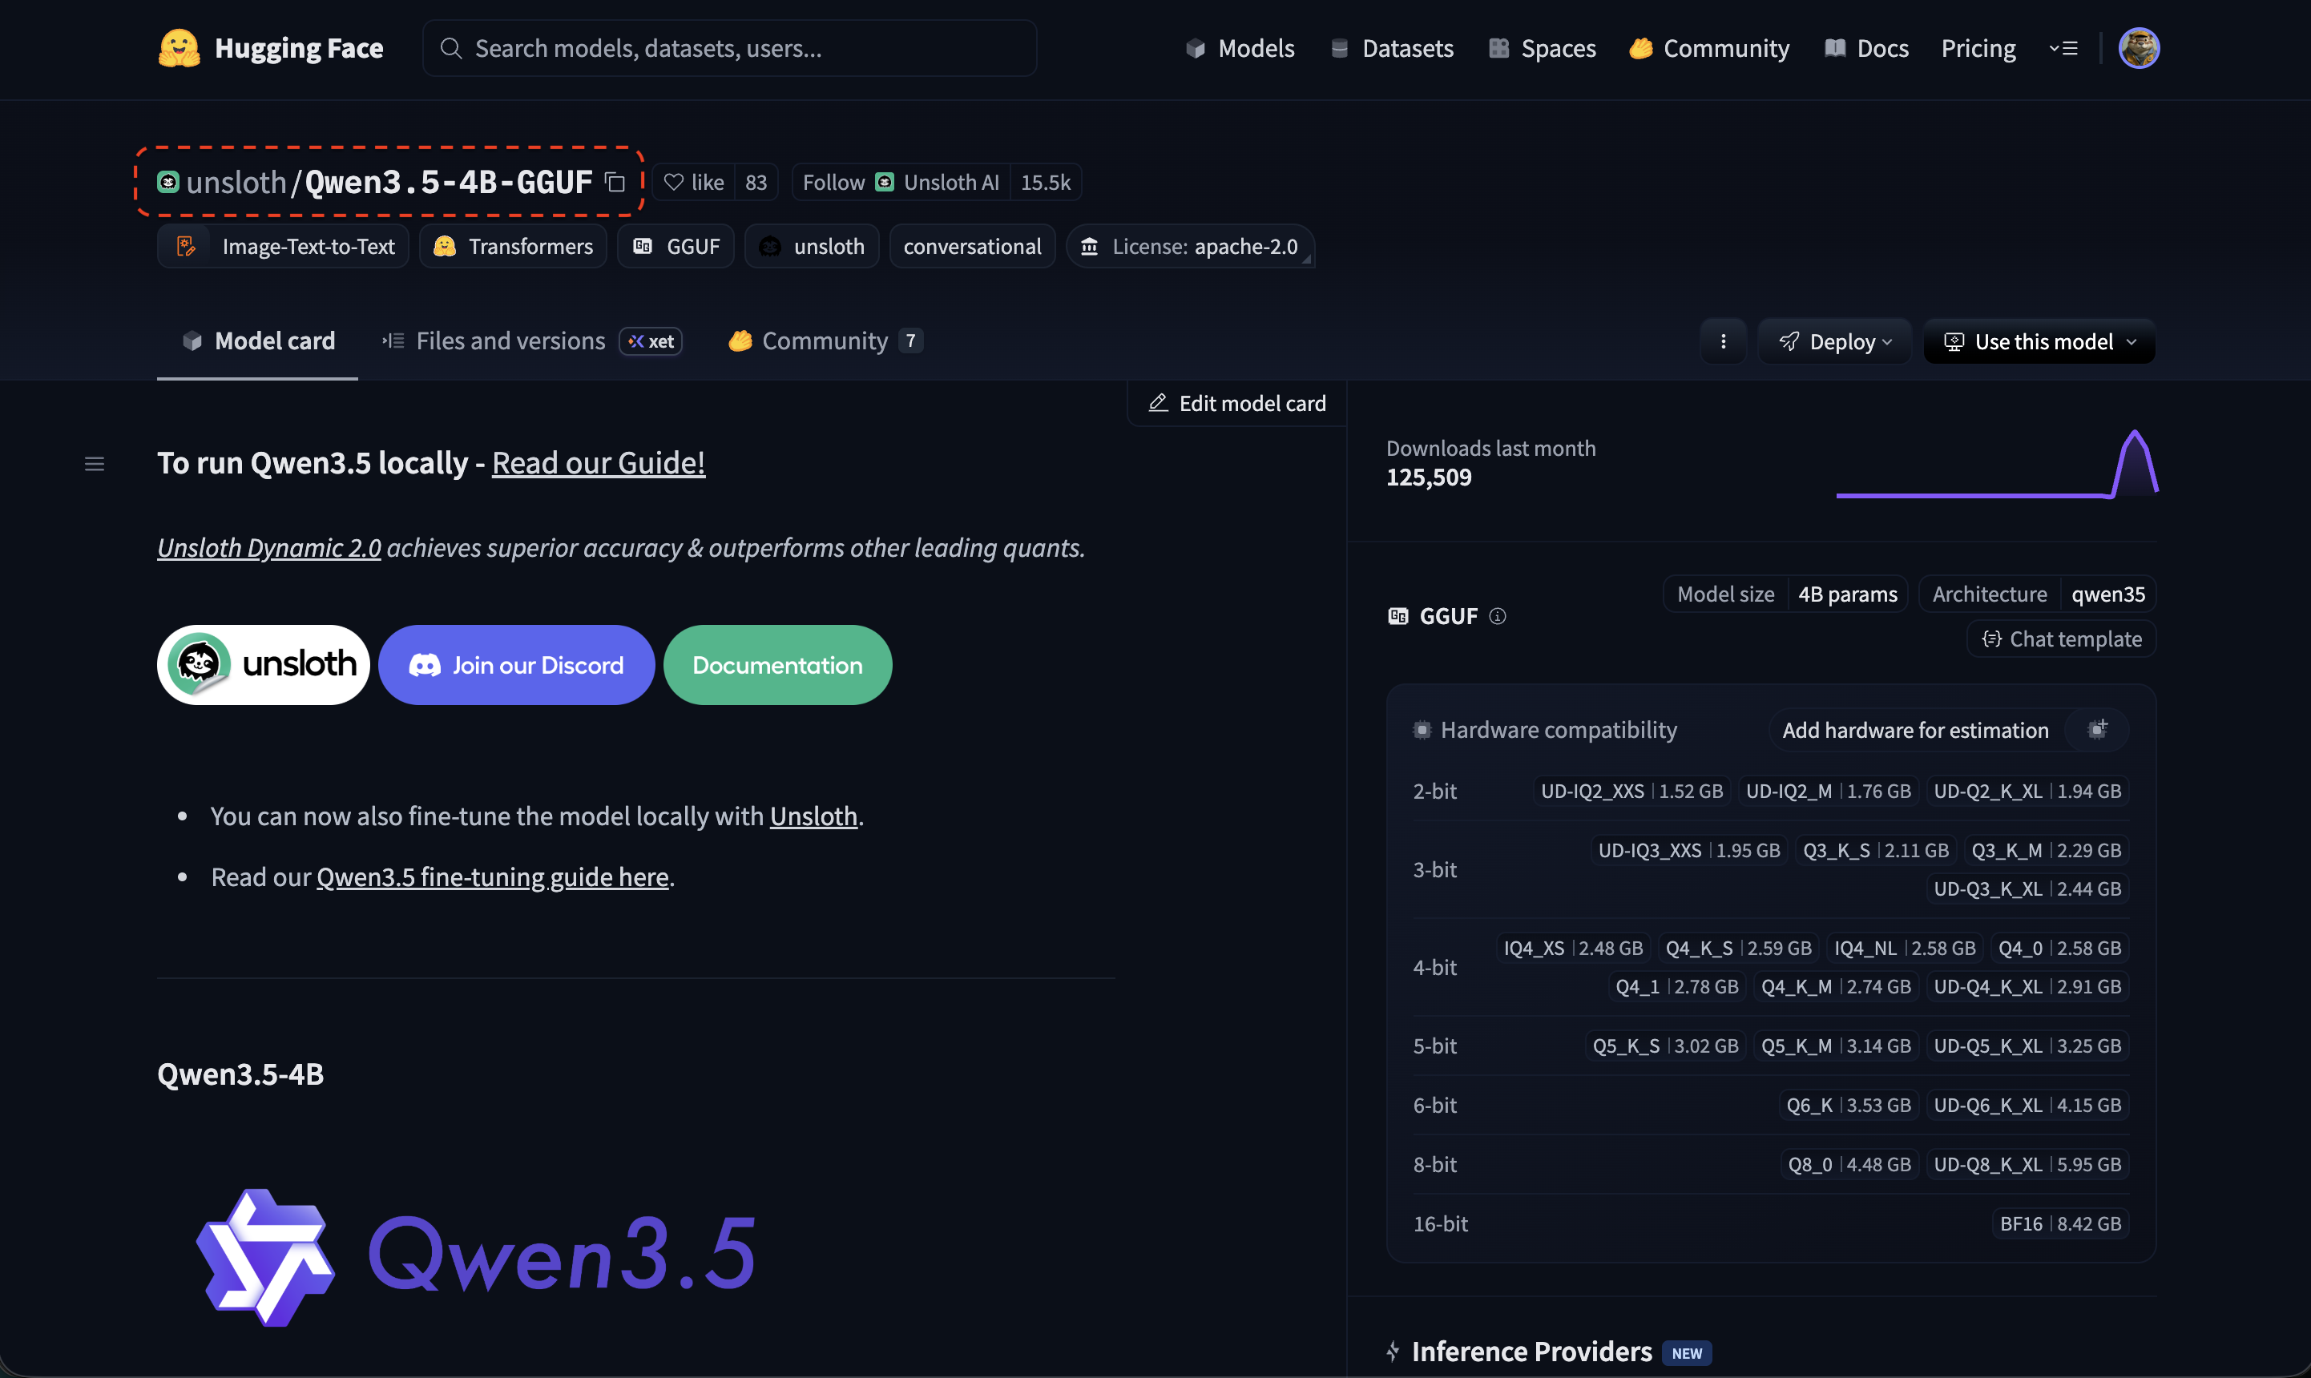
Task: Follow Unsloth AI
Action: (x=833, y=182)
